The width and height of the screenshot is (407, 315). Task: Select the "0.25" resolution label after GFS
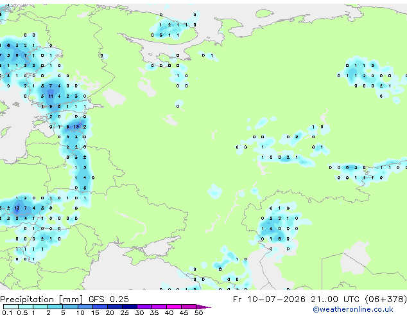tap(119, 300)
